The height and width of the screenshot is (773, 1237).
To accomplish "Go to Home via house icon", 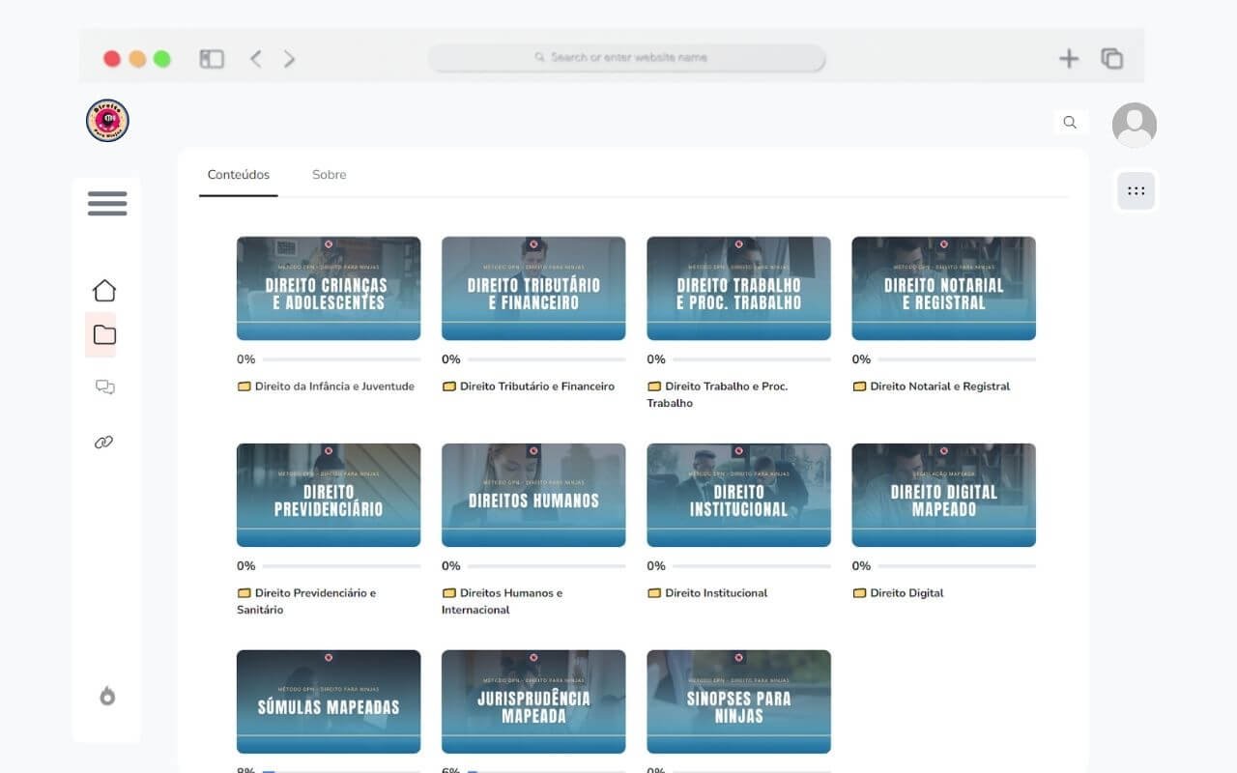I will (x=104, y=290).
